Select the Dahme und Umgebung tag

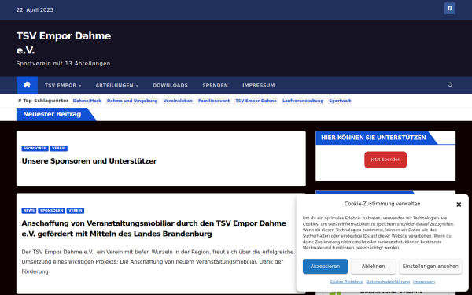click(x=132, y=101)
